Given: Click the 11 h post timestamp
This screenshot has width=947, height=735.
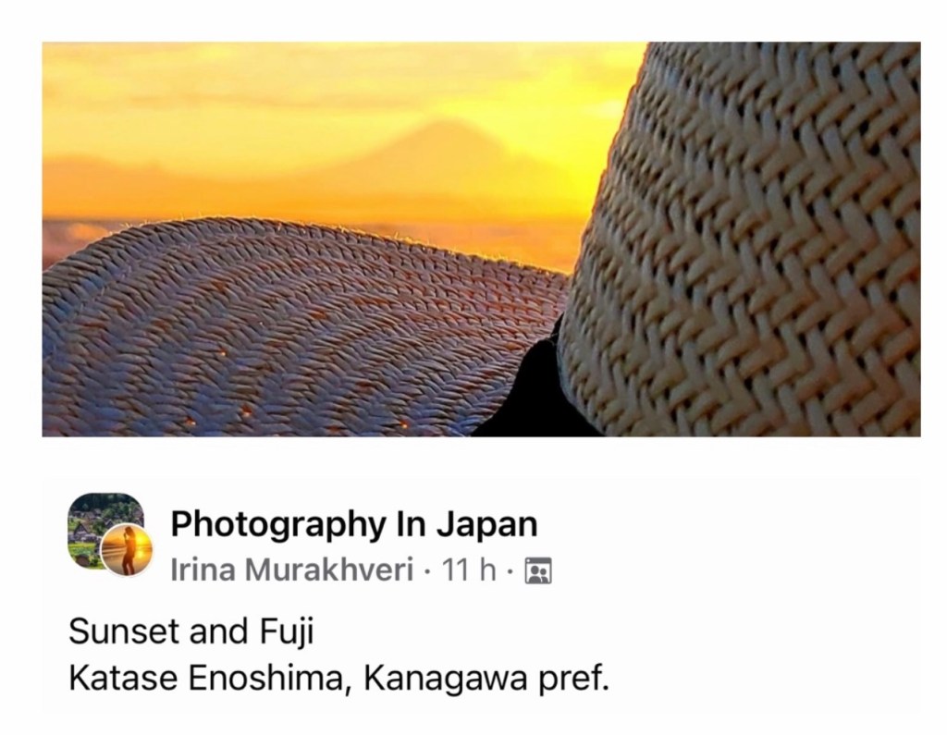Looking at the screenshot, I should (469, 570).
